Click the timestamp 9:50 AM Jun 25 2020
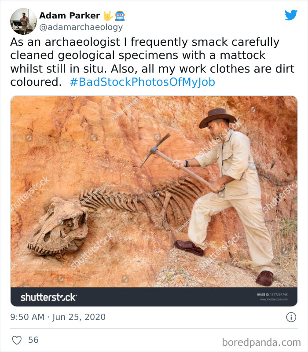 pyautogui.click(x=58, y=317)
